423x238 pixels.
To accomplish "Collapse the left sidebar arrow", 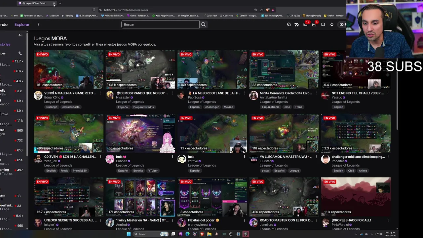I will click(x=20, y=35).
